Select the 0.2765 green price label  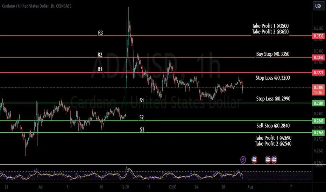(x=319, y=133)
